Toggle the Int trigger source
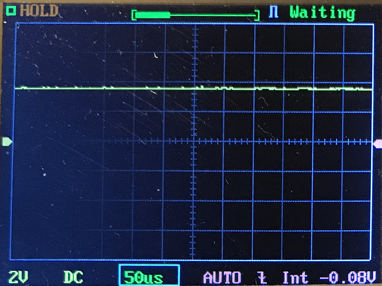Screen dimensions: 382x286 click(x=295, y=277)
